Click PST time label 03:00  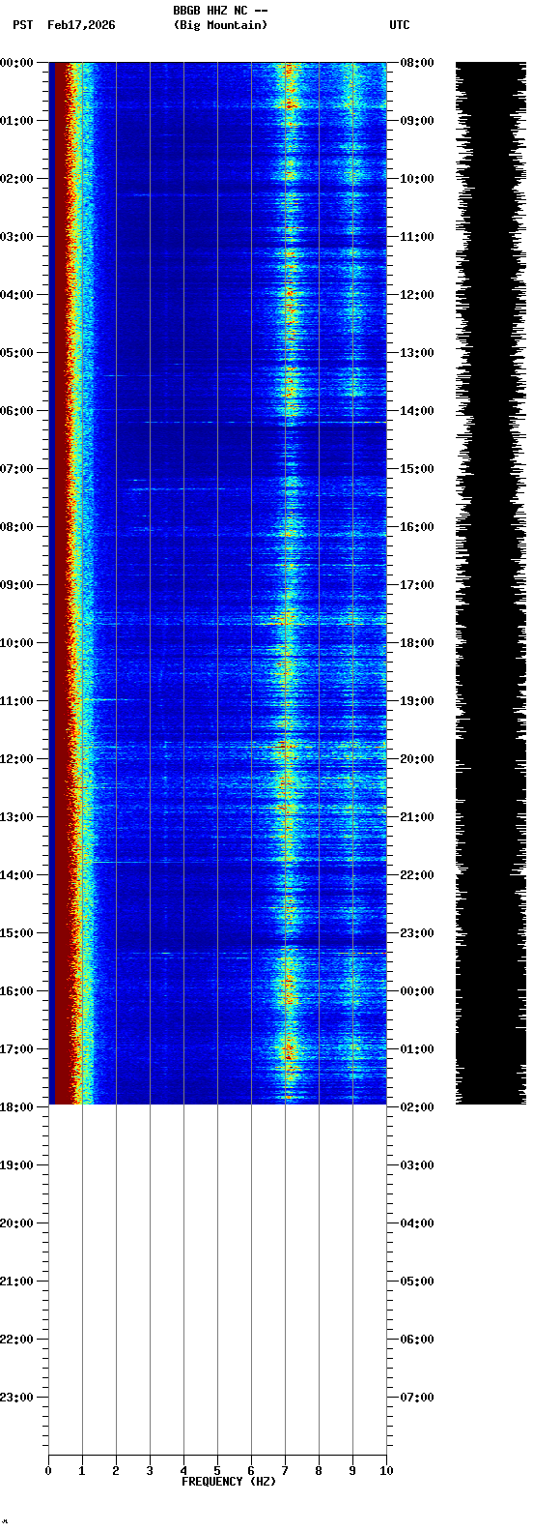(17, 237)
